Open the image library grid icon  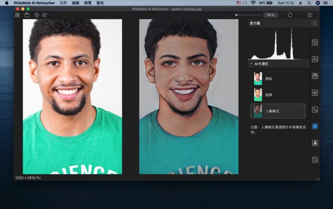click(x=17, y=15)
